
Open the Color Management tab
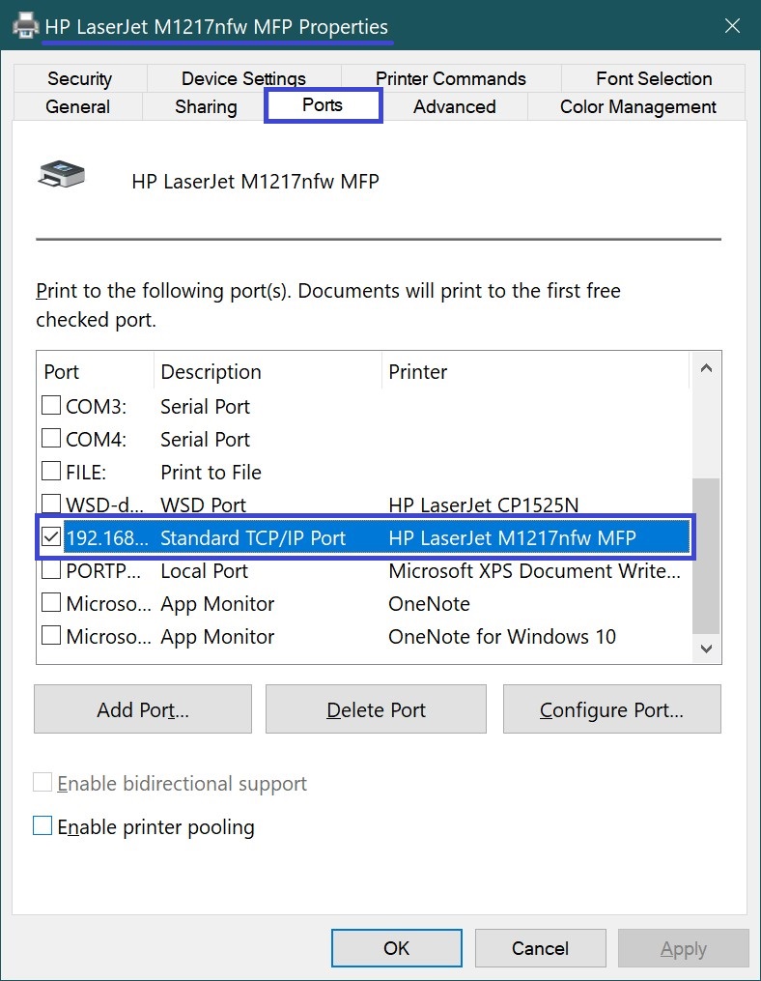tap(637, 106)
